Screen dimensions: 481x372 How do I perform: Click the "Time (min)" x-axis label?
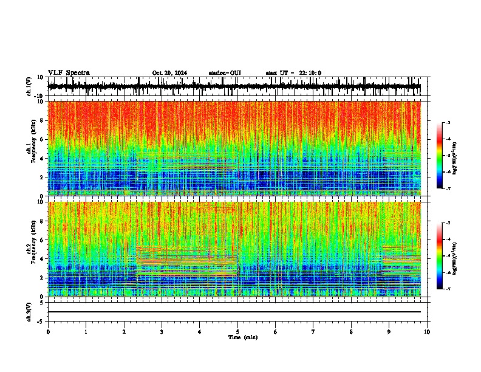[243, 337]
